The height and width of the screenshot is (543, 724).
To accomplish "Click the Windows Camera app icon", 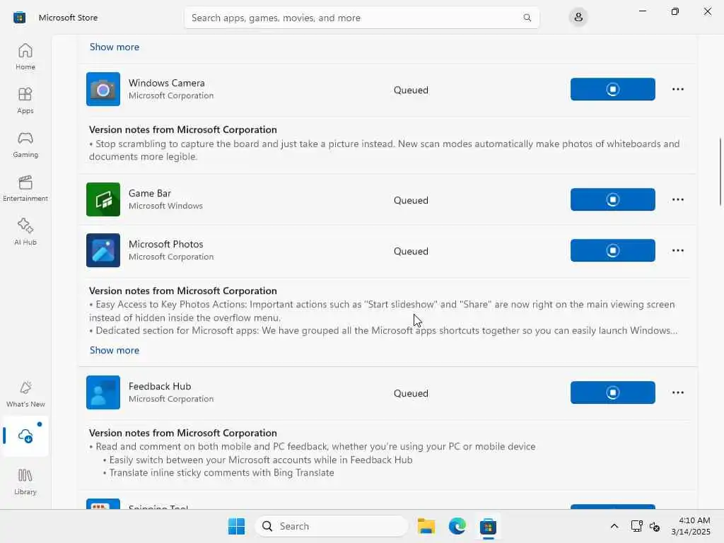I will pos(103,89).
